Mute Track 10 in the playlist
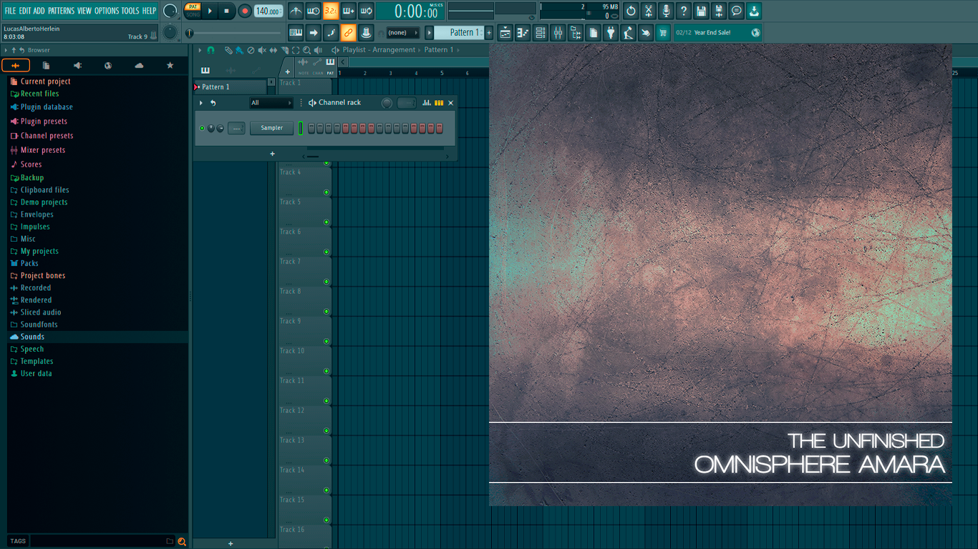This screenshot has width=978, height=549. click(326, 371)
